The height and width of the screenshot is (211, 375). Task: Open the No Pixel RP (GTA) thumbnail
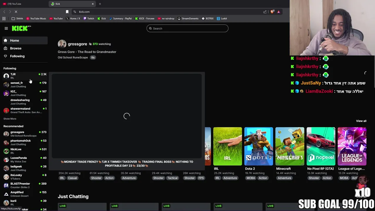[x=321, y=146]
